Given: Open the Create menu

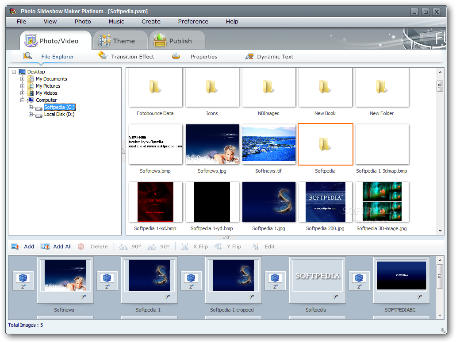Looking at the screenshot, I should (x=151, y=22).
